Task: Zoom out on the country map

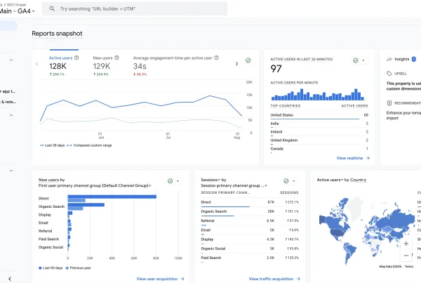Action: click(406, 256)
